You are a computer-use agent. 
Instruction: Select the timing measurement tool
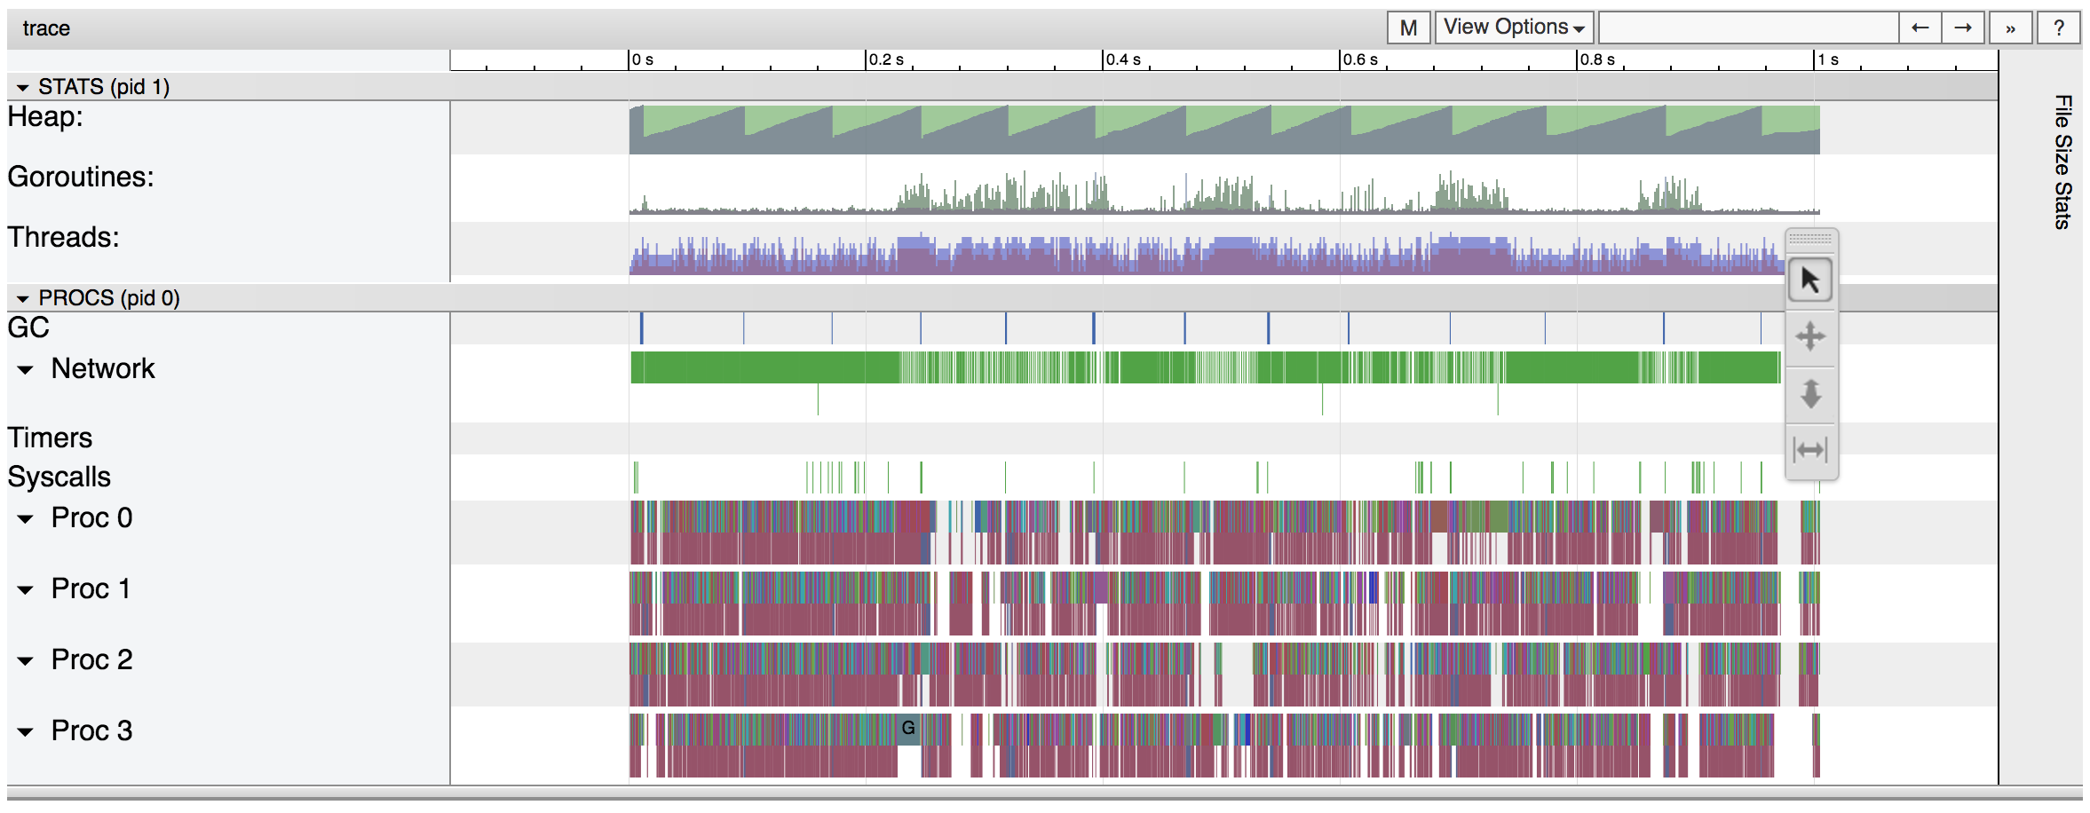pyautogui.click(x=1811, y=450)
